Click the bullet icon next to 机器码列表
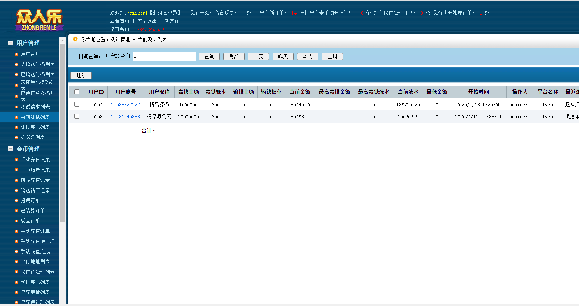Screen dimensions: 579x306 [x=16, y=138]
